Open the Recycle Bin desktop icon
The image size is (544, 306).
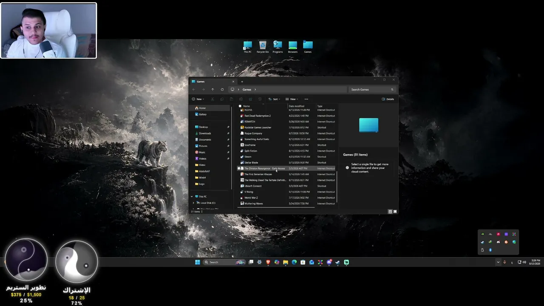tap(263, 47)
